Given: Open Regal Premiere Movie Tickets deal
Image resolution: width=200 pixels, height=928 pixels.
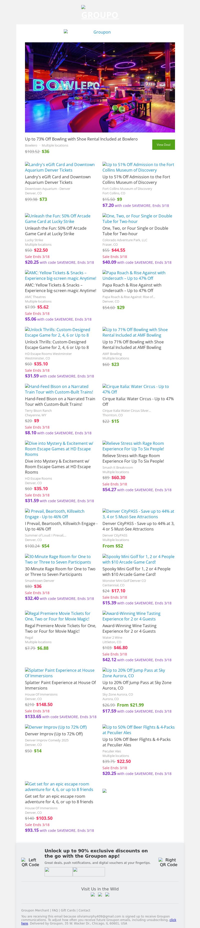Looking at the screenshot, I should pyautogui.click(x=57, y=616).
